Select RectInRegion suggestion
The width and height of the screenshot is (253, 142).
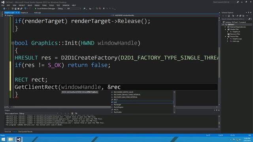pyautogui.click(x=119, y=107)
